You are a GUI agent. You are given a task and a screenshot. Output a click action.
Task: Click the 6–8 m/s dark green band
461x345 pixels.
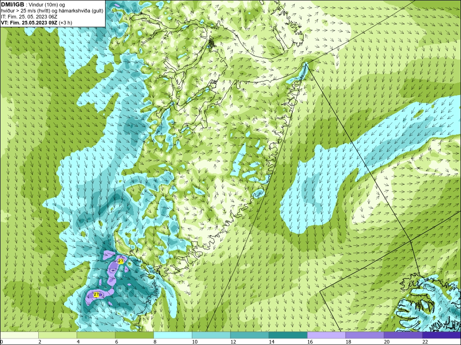click(134, 335)
